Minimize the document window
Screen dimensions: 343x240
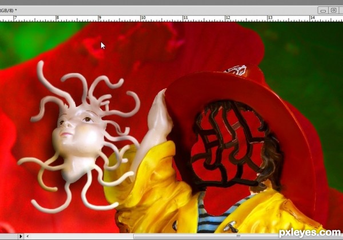[323, 10]
